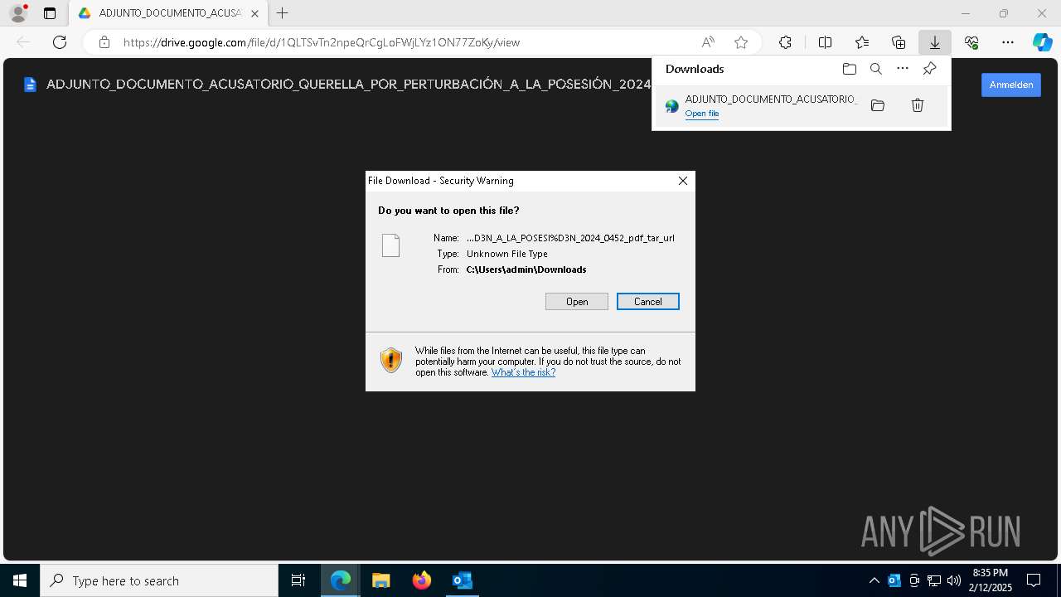The height and width of the screenshot is (597, 1061).
Task: Click the Downloads toolbar button
Action: coord(934,42)
